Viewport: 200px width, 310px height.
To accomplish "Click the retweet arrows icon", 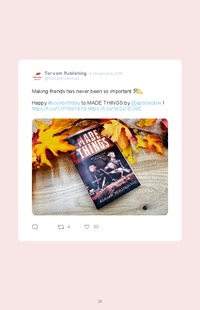I will 61,227.
